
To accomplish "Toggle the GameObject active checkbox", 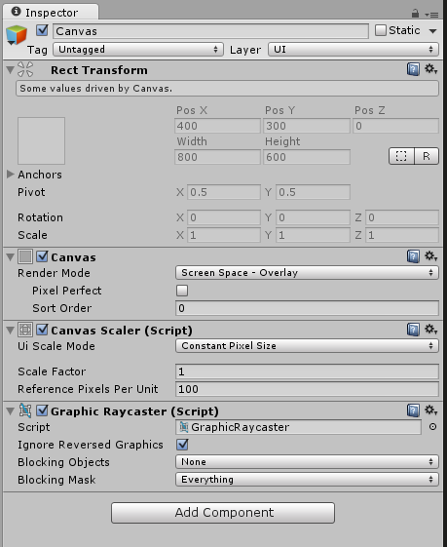I will tap(42, 30).
